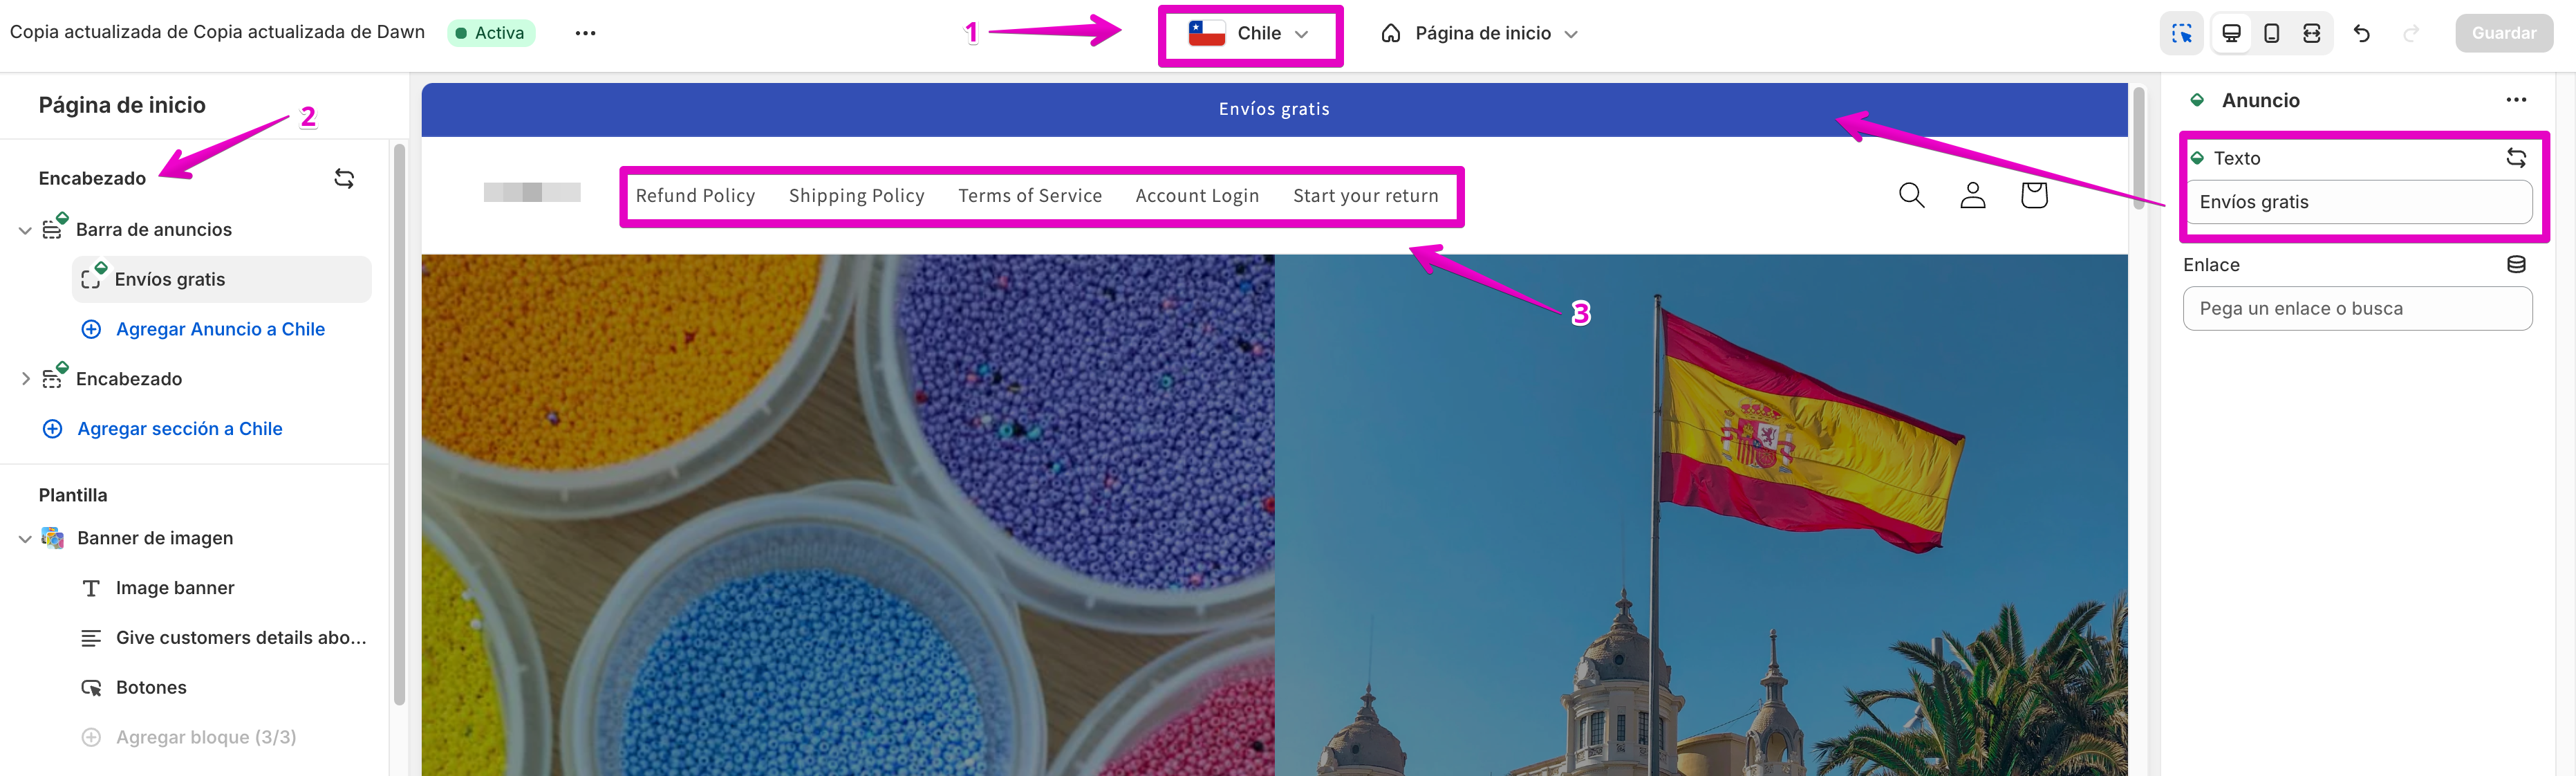The width and height of the screenshot is (2576, 776).
Task: Click the Botones block cursor icon
Action: point(91,688)
